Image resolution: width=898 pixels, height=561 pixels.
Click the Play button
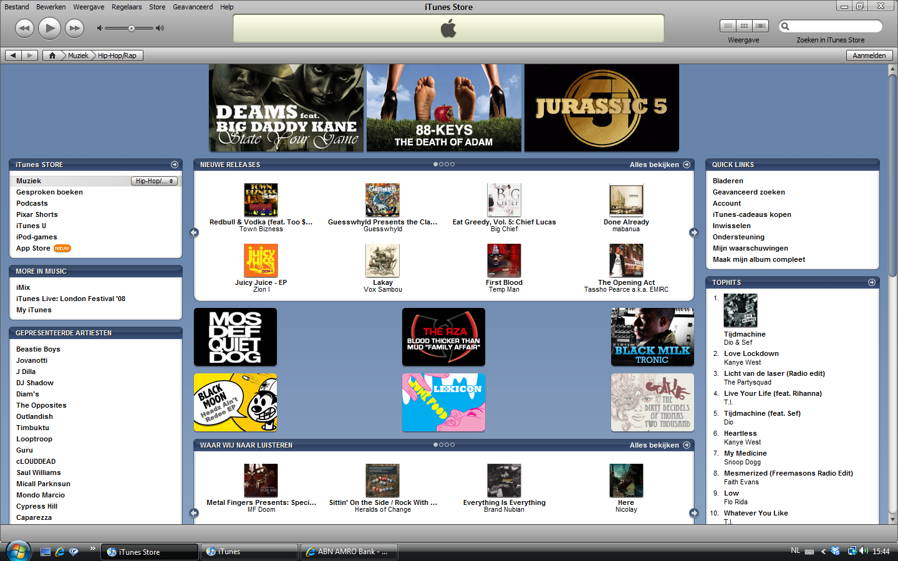(x=49, y=28)
